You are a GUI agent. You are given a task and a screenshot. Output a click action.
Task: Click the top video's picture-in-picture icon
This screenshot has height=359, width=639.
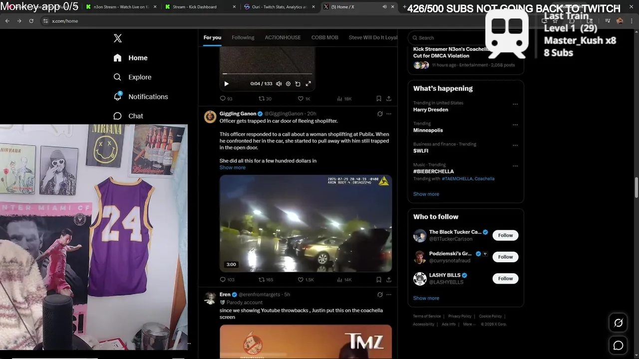(298, 84)
